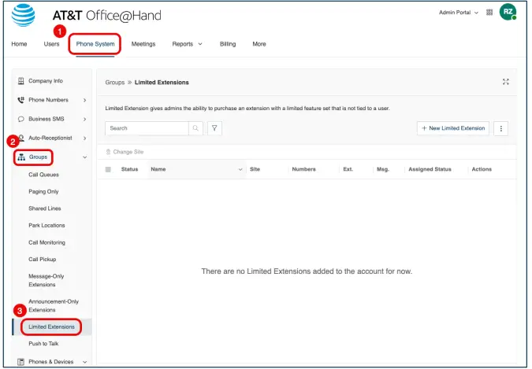Click the New Limited Extension button
This screenshot has height=369, width=532.
(453, 128)
